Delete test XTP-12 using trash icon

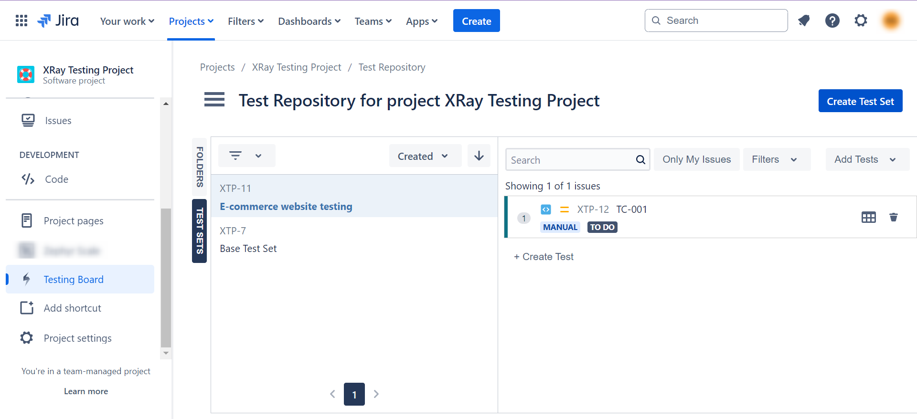(x=893, y=217)
